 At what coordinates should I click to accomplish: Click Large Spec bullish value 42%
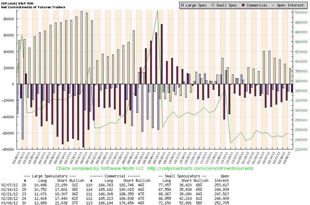pyautogui.click(x=75, y=198)
